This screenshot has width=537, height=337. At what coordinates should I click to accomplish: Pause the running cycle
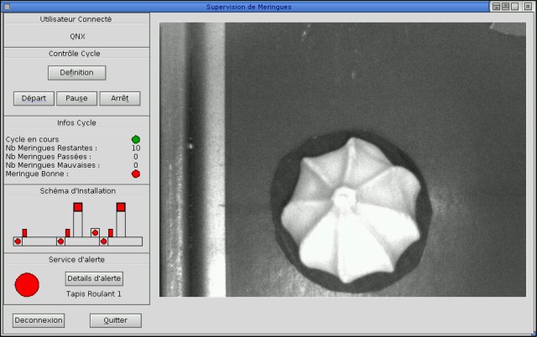point(76,99)
